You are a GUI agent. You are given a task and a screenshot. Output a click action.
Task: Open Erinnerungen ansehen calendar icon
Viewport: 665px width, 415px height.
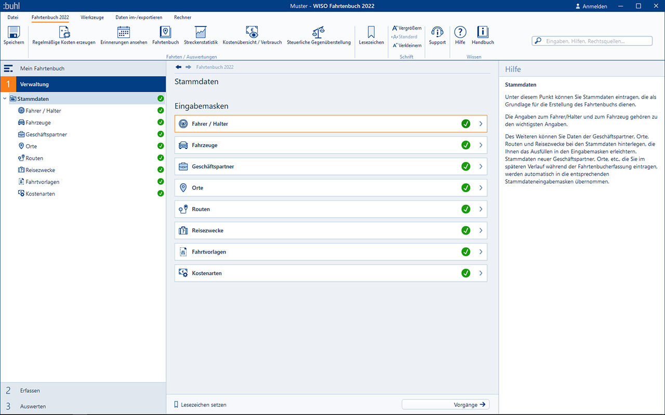(x=124, y=32)
